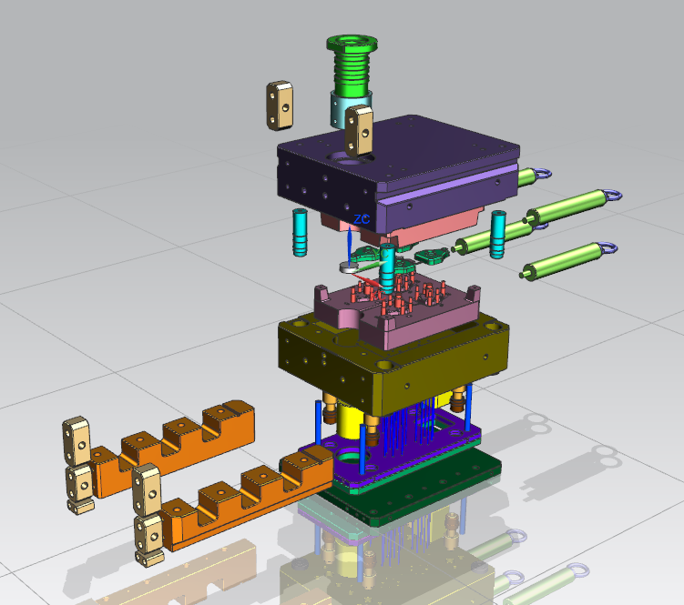Viewport: 684px width, 605px height.
Task: Select the lowest green rod with eyebolt
Action: point(567,261)
